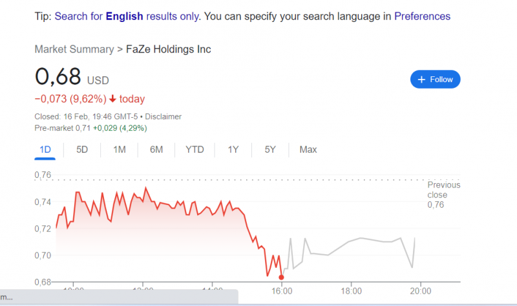Screen dimensions: 517x306
Task: Click the Previous close 0,76 label
Action: [443, 195]
